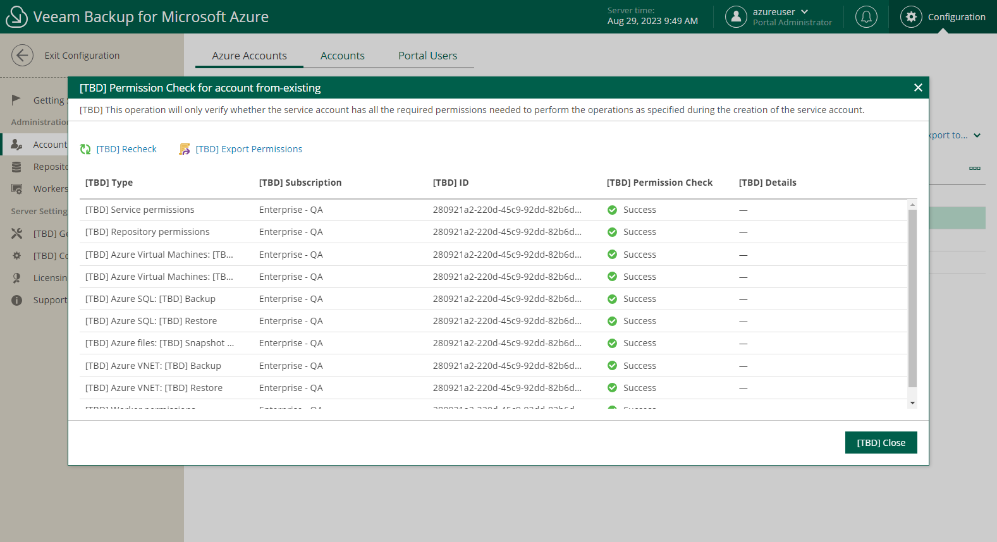This screenshot has height=542, width=997.
Task: Open the notifications bell icon
Action: click(866, 17)
